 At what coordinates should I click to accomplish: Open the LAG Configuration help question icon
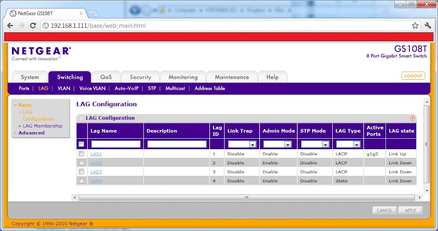(x=412, y=118)
